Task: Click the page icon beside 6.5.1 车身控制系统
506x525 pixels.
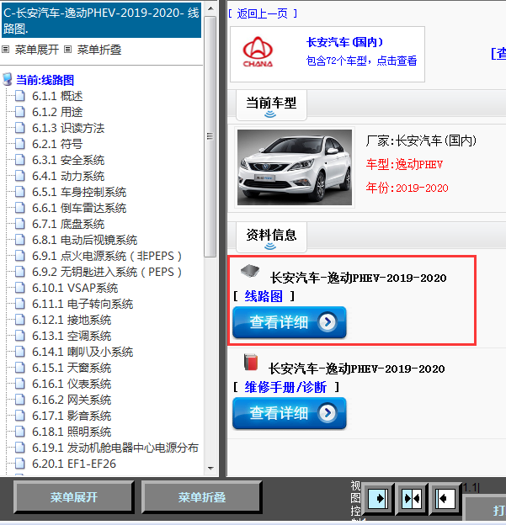Action: point(20,192)
